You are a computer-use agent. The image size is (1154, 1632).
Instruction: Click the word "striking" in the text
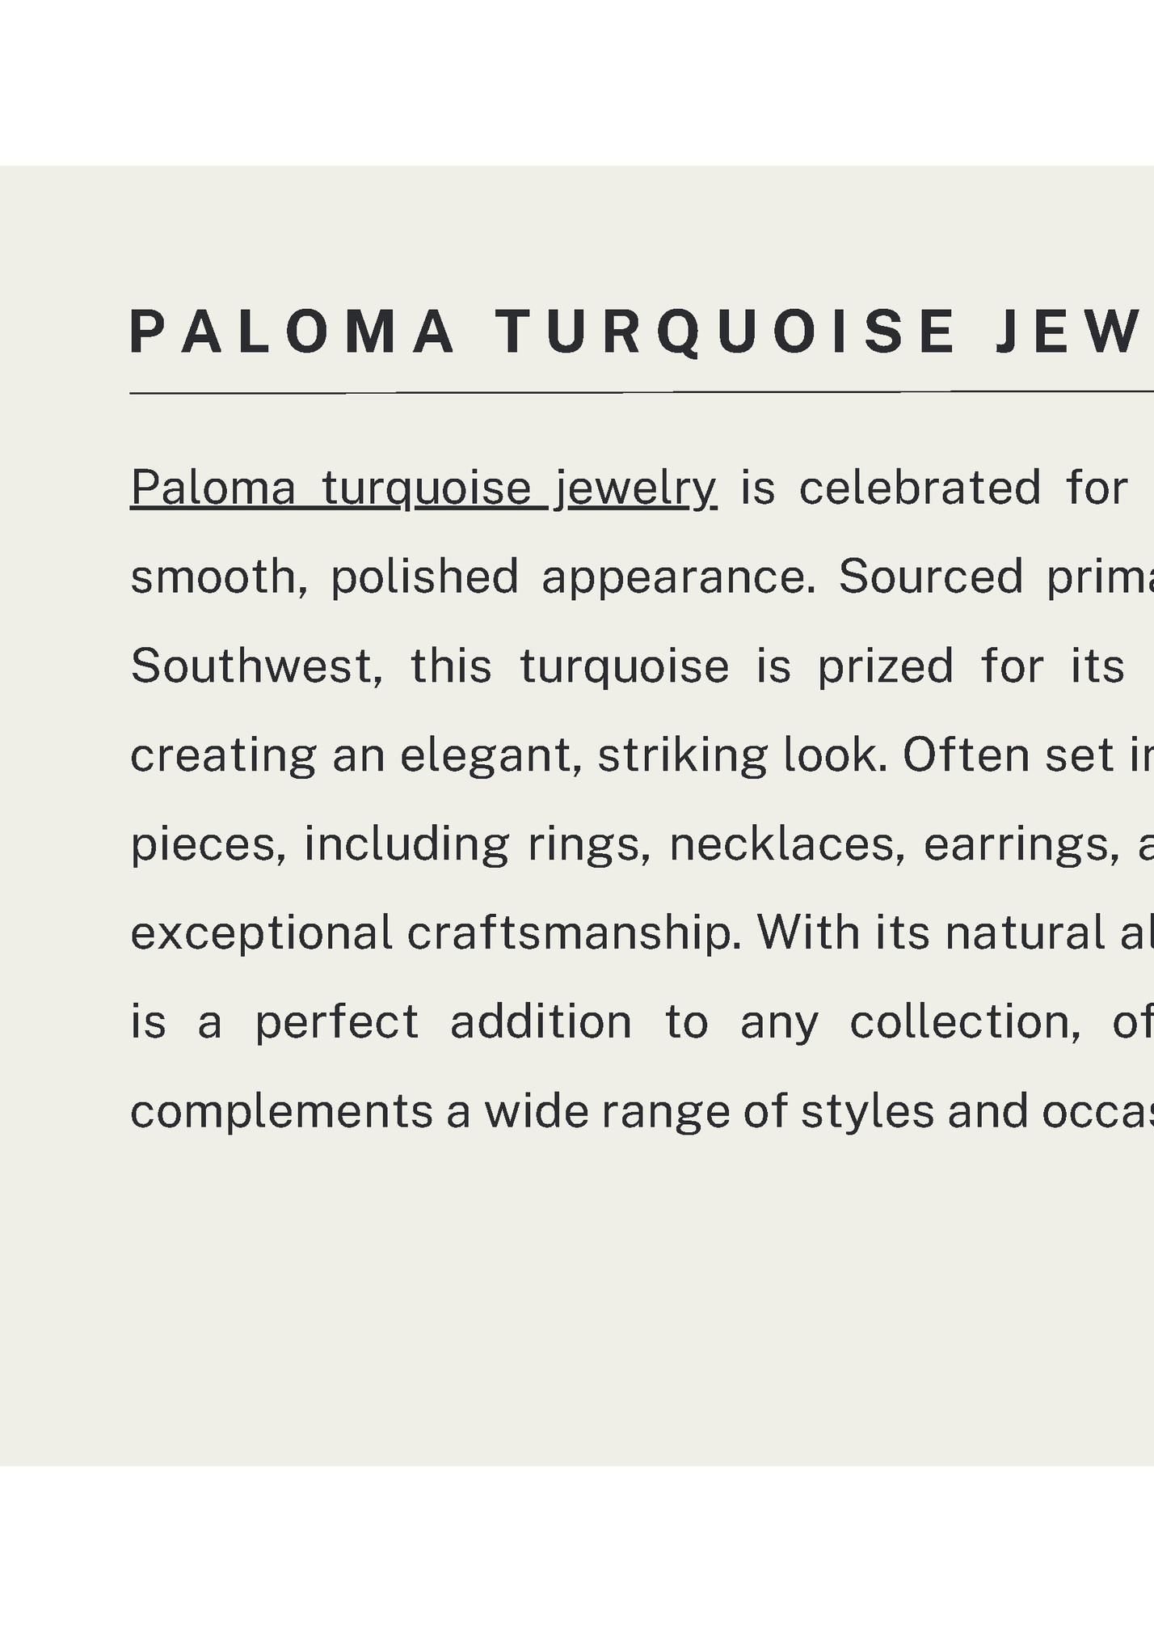tap(682, 755)
